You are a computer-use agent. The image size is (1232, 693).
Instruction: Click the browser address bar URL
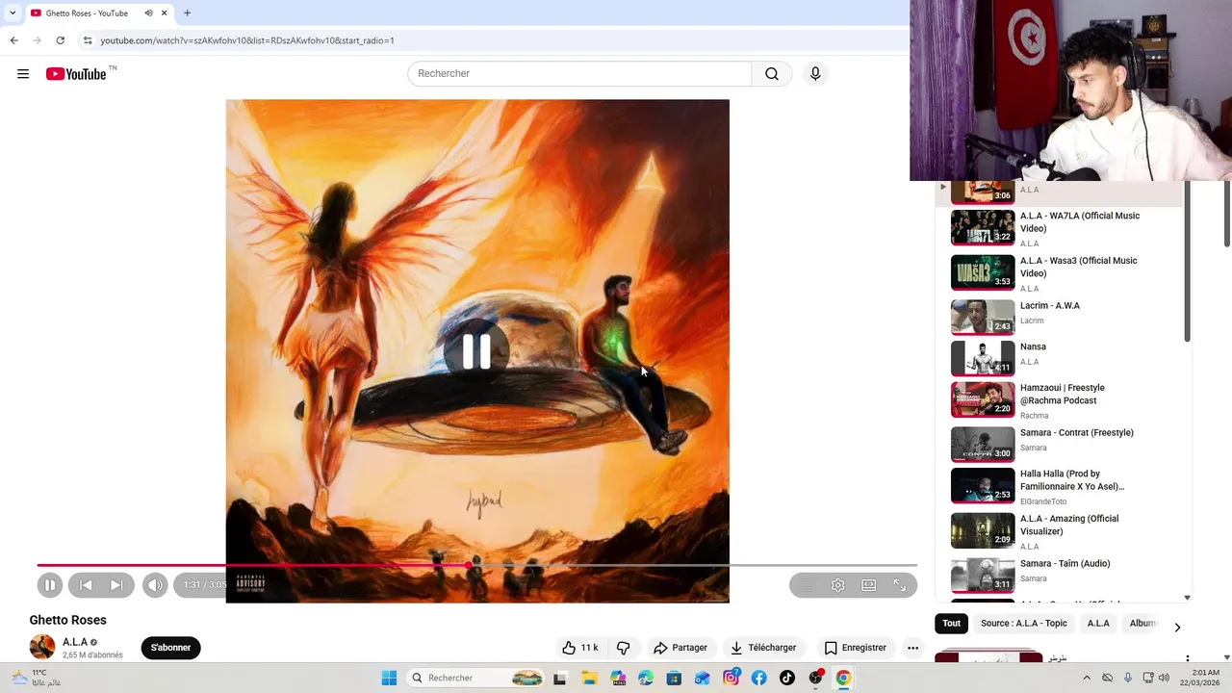point(247,40)
